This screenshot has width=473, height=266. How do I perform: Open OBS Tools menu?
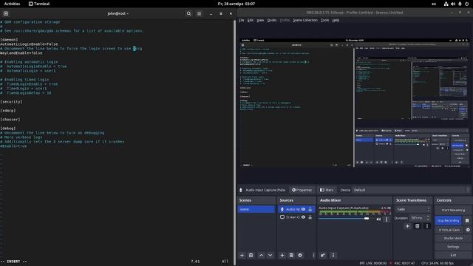324,20
